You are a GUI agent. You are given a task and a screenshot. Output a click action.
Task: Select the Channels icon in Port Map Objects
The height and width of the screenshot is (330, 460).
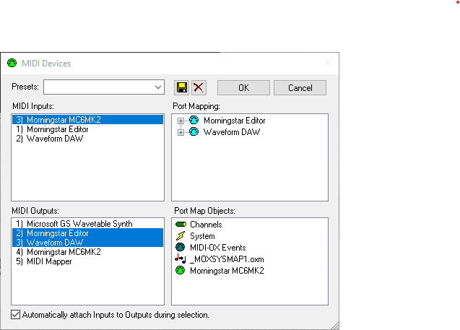click(x=181, y=225)
